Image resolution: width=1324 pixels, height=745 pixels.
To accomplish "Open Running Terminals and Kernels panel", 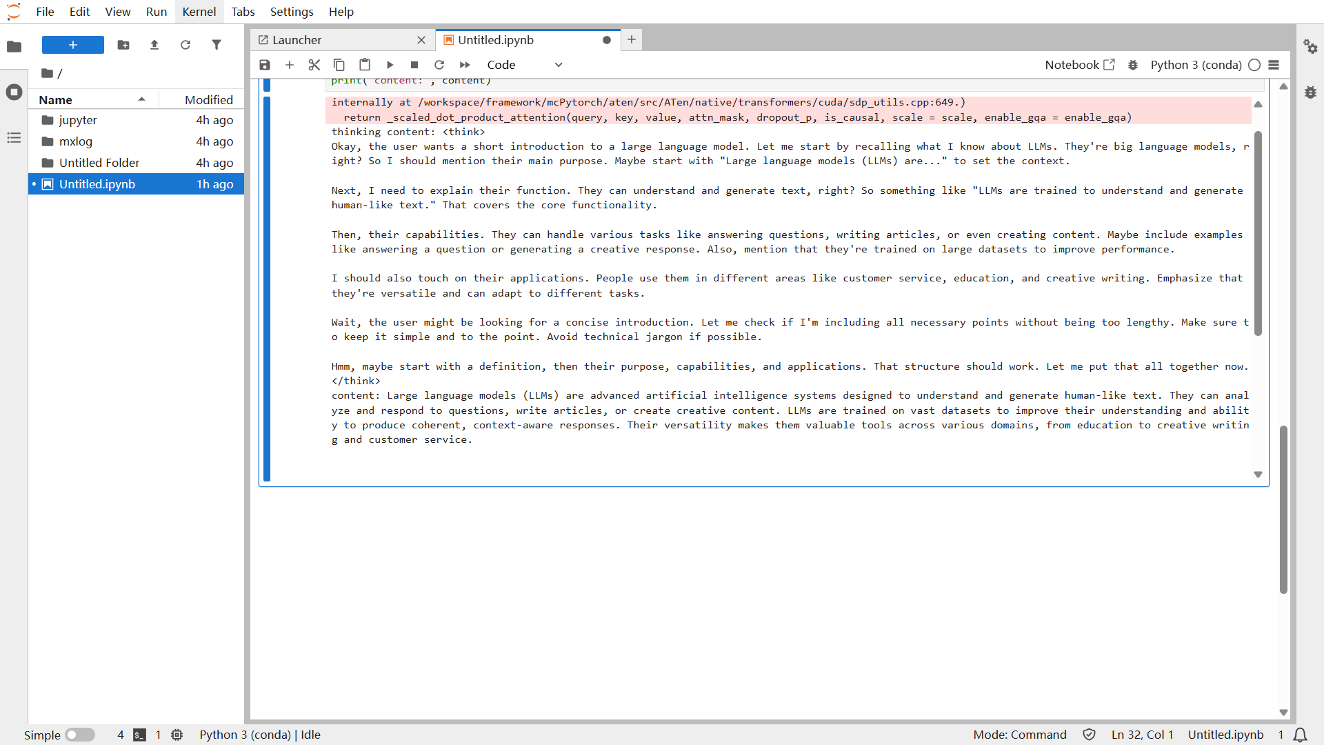I will coord(14,92).
